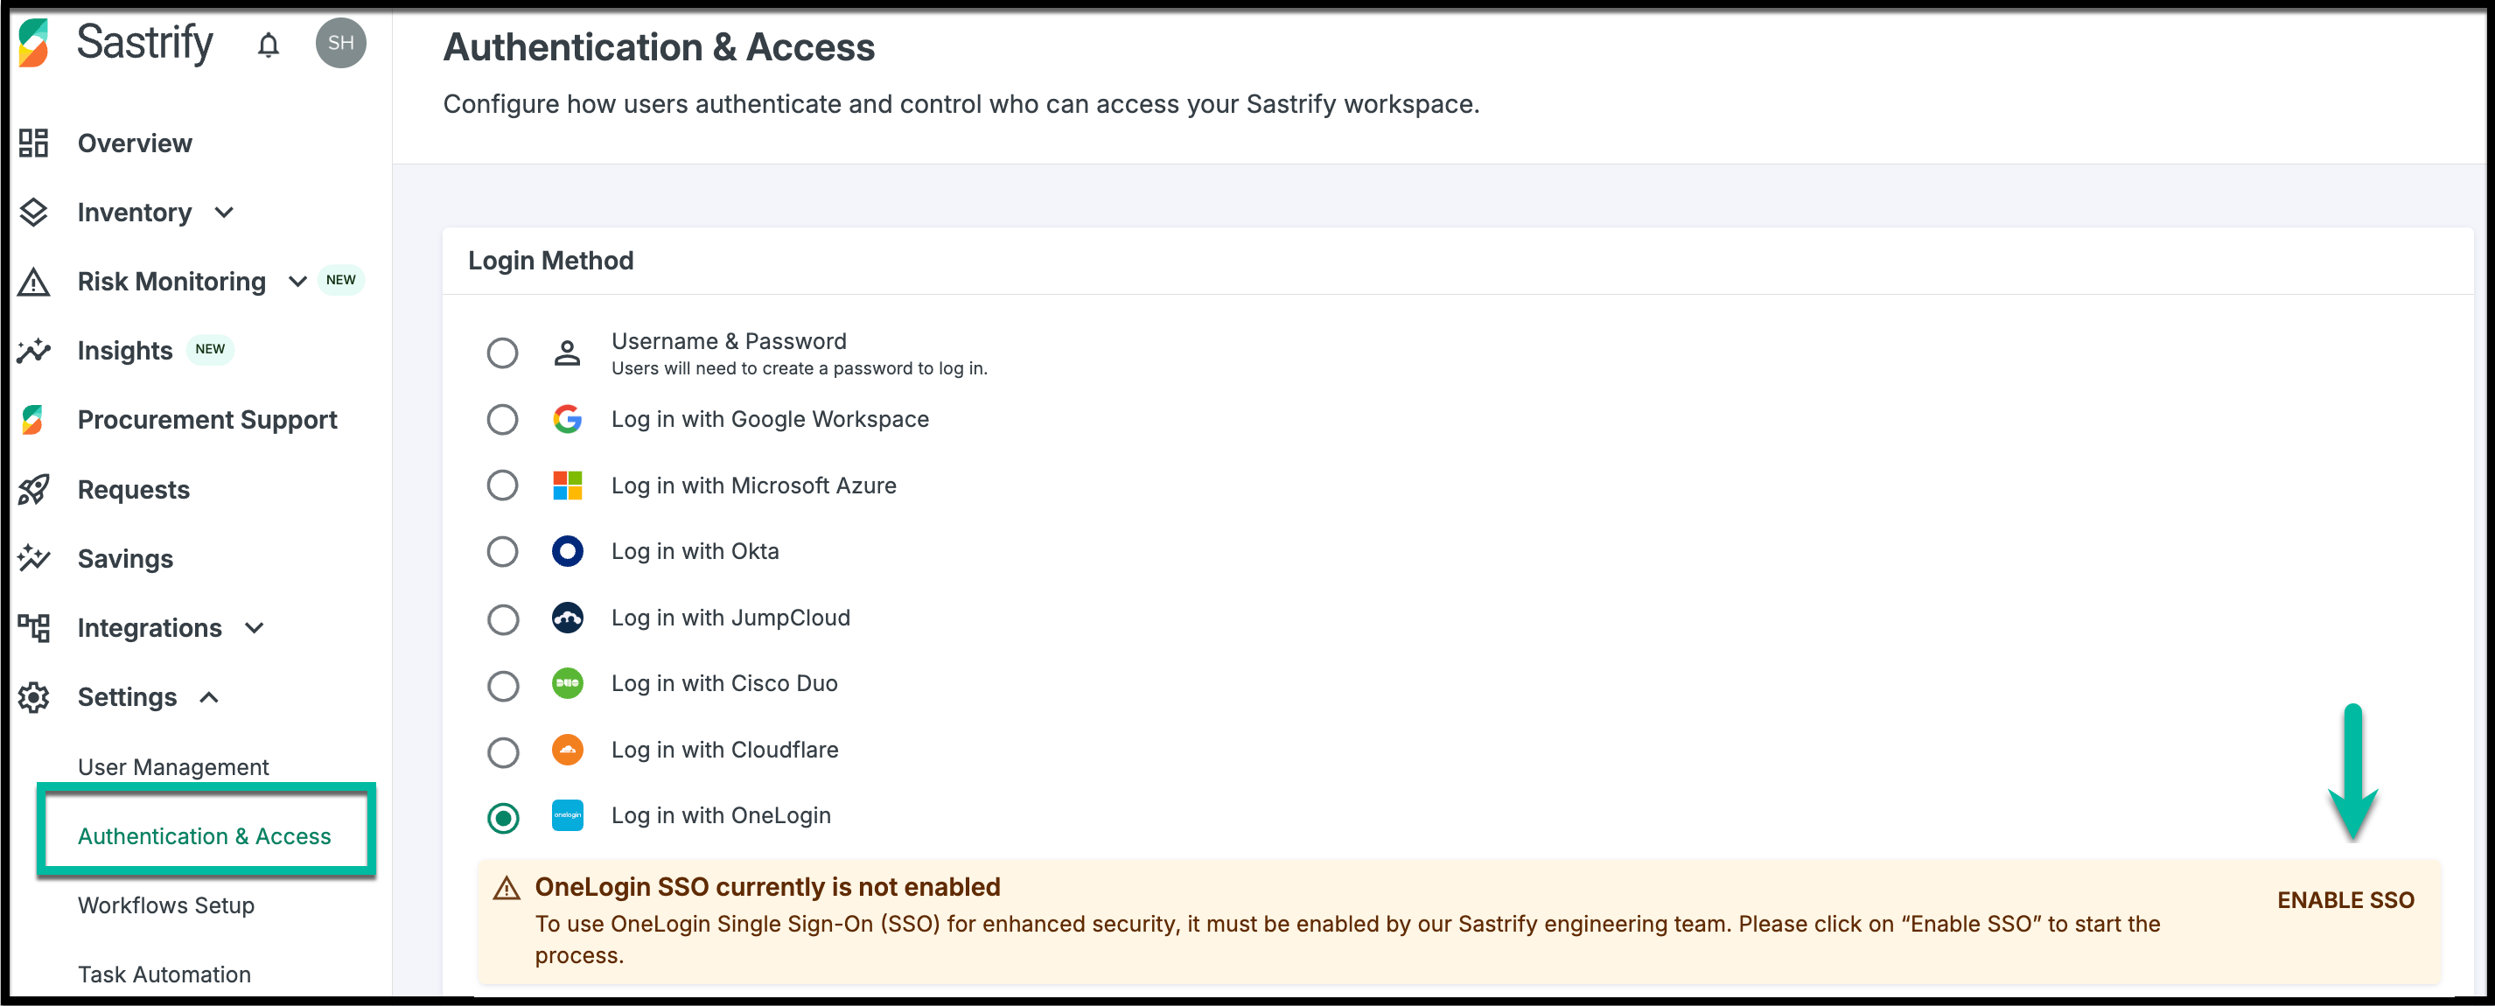Click the ENABLE SSO button
This screenshot has height=1006, width=2495.
pos(2345,899)
